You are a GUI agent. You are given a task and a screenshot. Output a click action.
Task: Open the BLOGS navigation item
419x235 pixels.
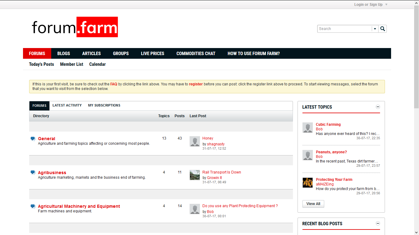point(63,54)
